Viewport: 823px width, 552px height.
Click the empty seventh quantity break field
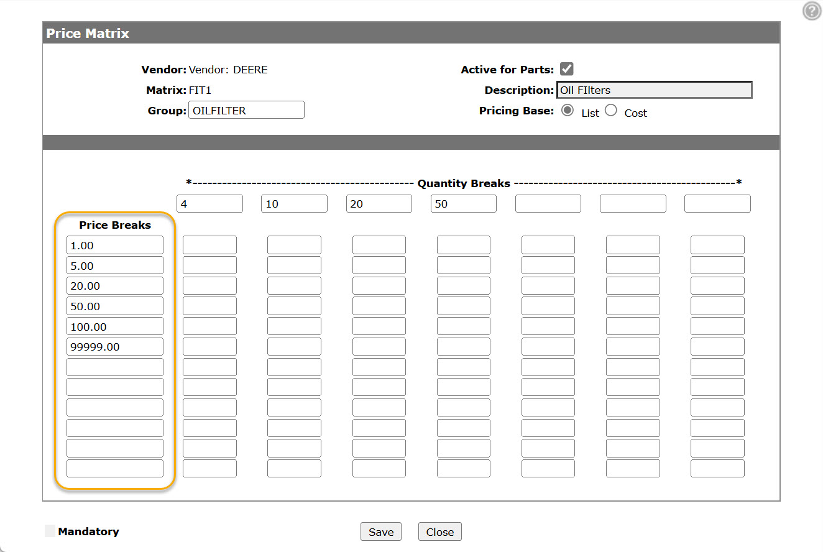click(717, 203)
